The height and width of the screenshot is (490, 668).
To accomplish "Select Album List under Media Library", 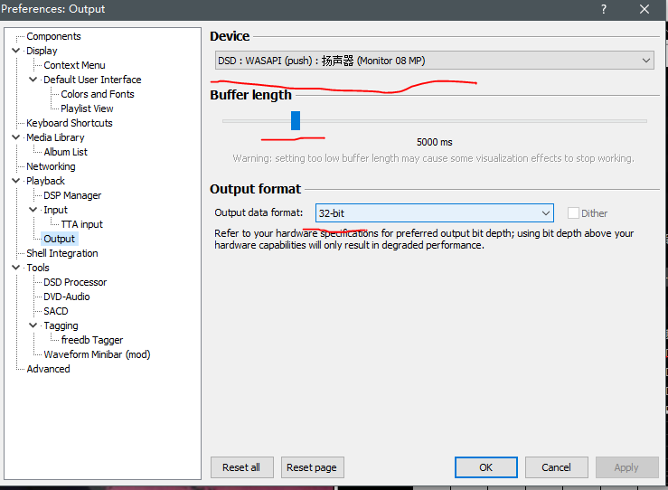I will 65,152.
